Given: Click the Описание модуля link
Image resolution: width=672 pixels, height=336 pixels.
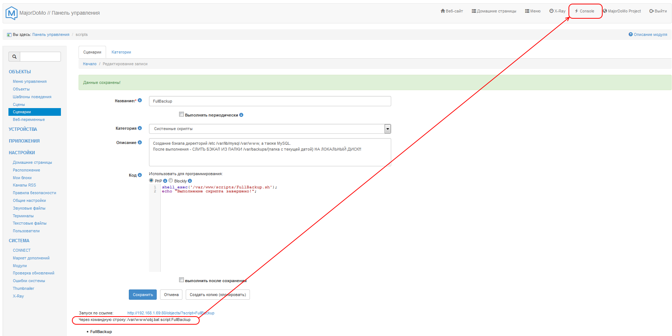Looking at the screenshot, I should (650, 34).
